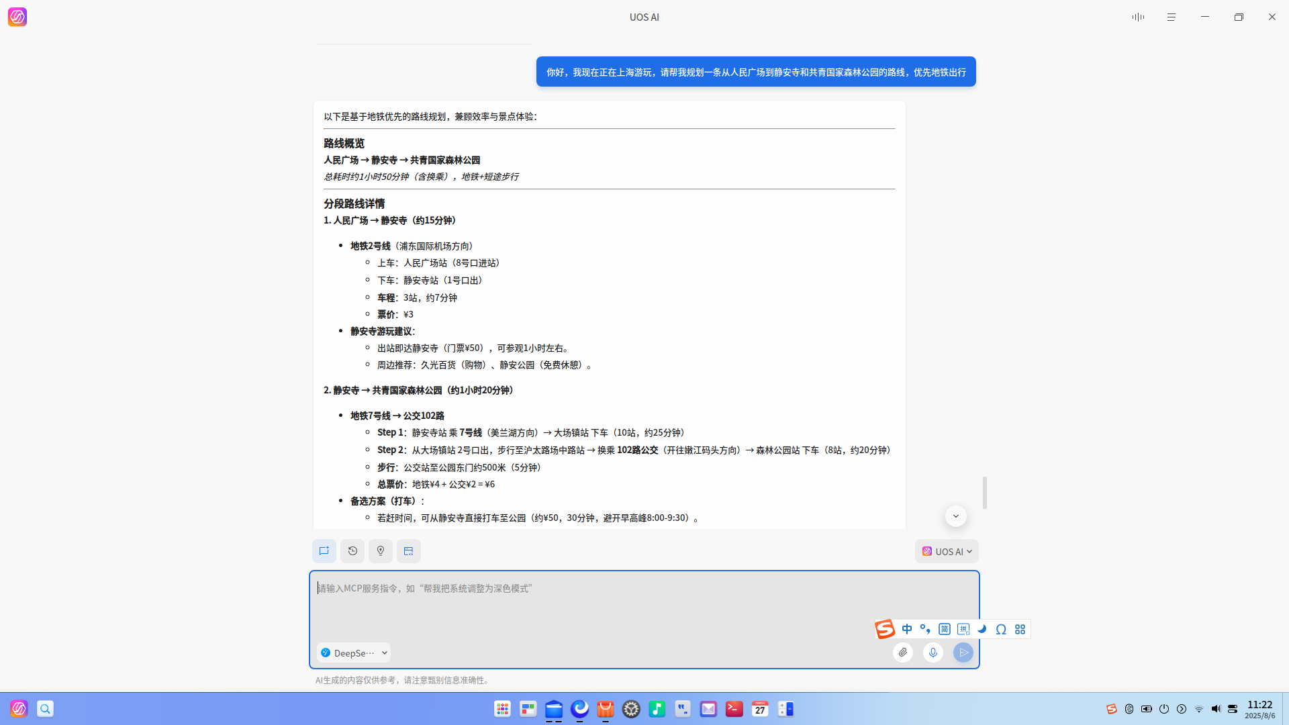Image resolution: width=1289 pixels, height=725 pixels.
Task: Click the Sogou input method logo on the floating bar
Action: (x=885, y=629)
